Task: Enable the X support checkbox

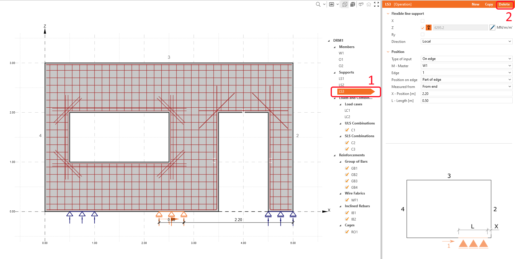Action: (423, 21)
